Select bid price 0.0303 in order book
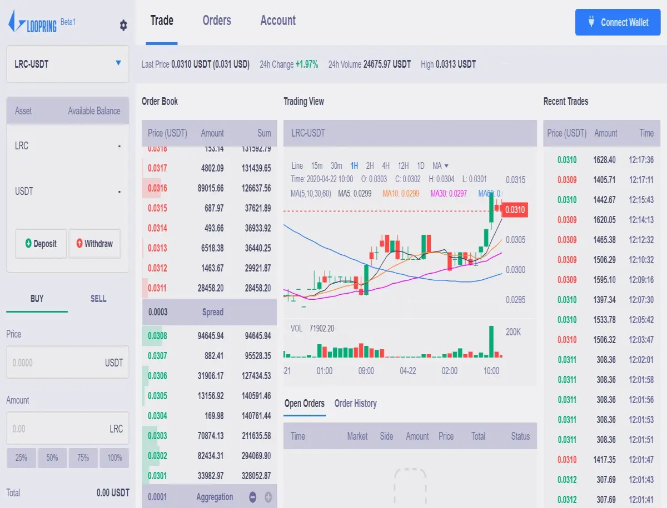This screenshot has height=508, width=667. pyautogui.click(x=157, y=436)
